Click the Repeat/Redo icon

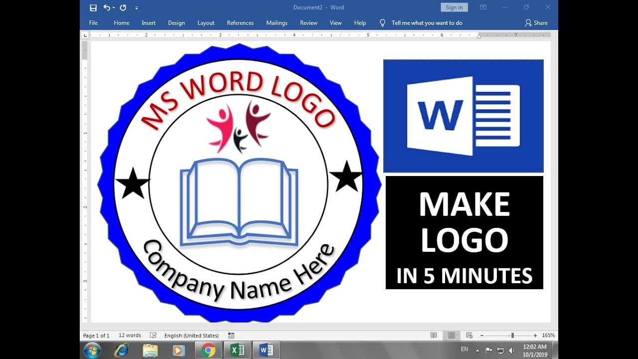click(x=123, y=7)
